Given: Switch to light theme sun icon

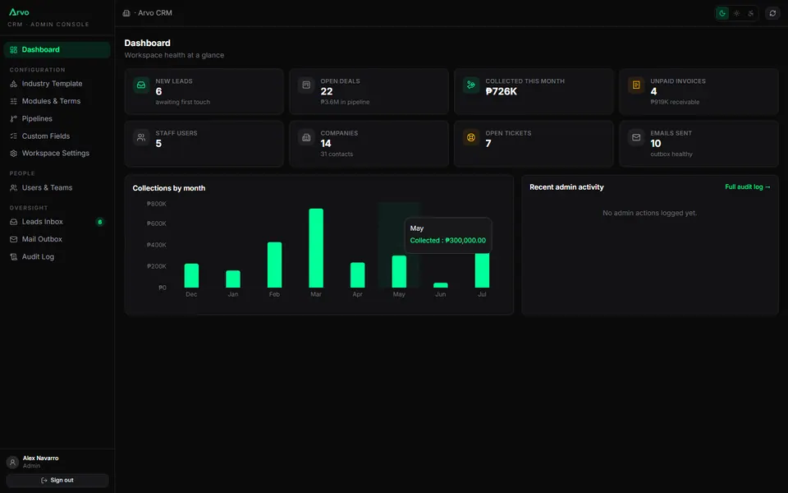Looking at the screenshot, I should coord(737,13).
